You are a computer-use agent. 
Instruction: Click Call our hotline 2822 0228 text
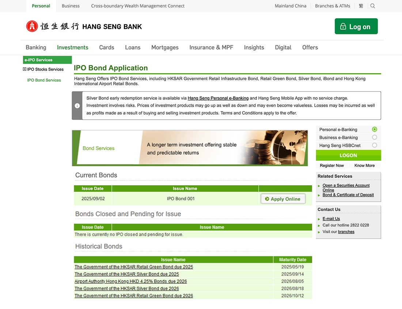coord(346,225)
